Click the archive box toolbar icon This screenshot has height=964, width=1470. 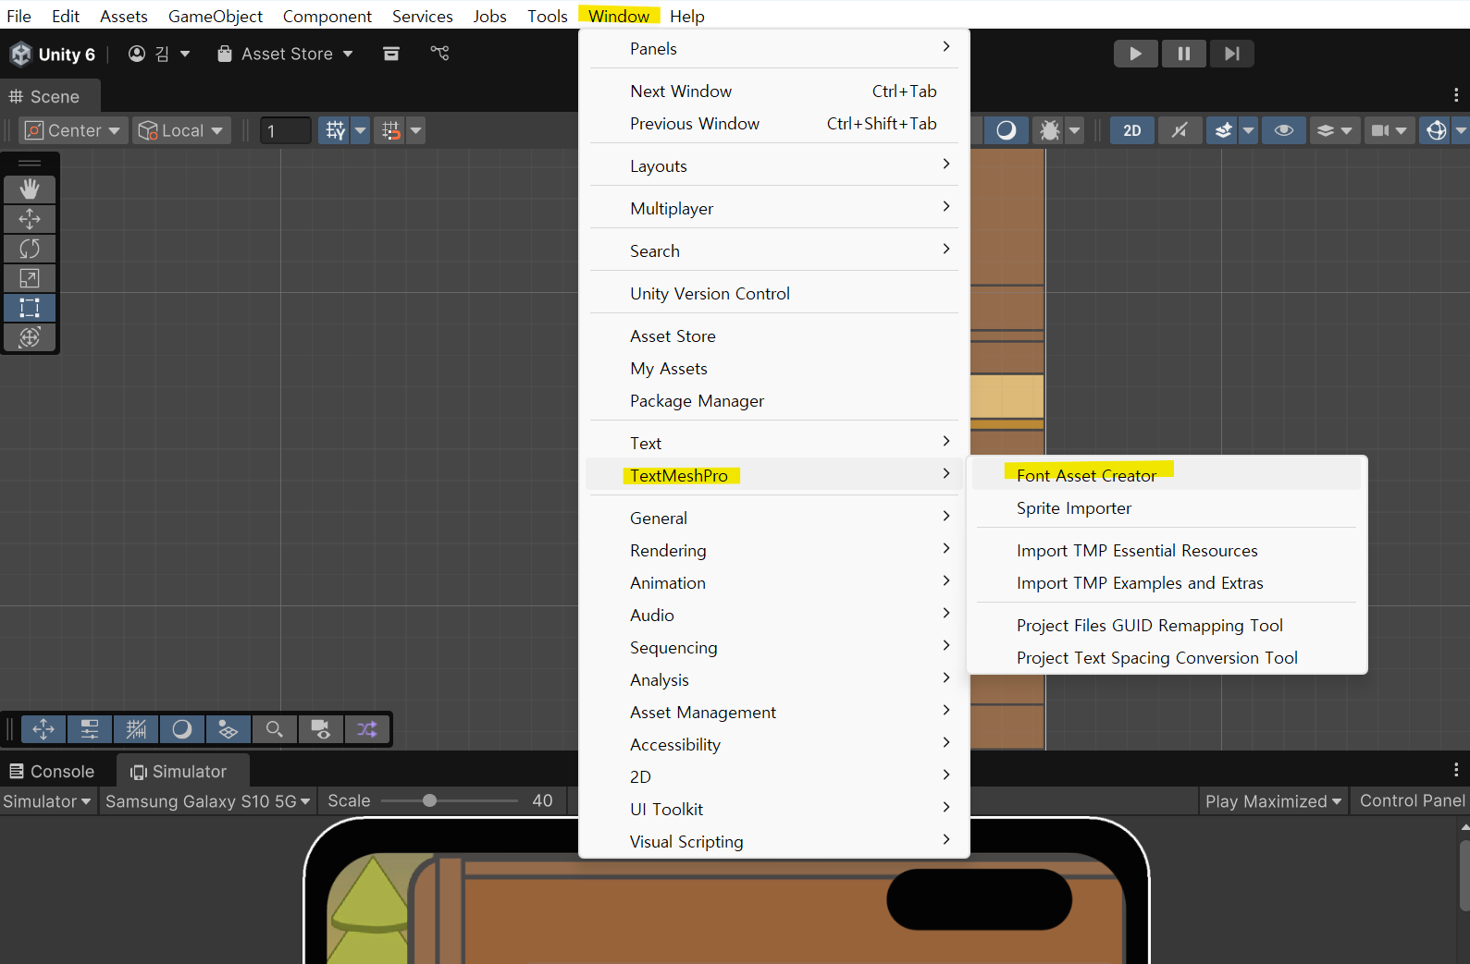pyautogui.click(x=391, y=54)
